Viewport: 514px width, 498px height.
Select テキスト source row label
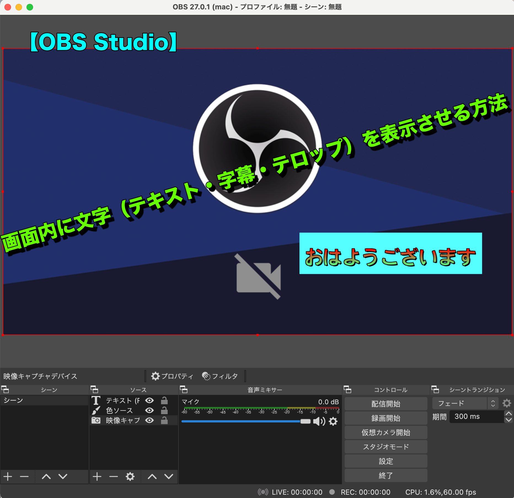tap(123, 400)
